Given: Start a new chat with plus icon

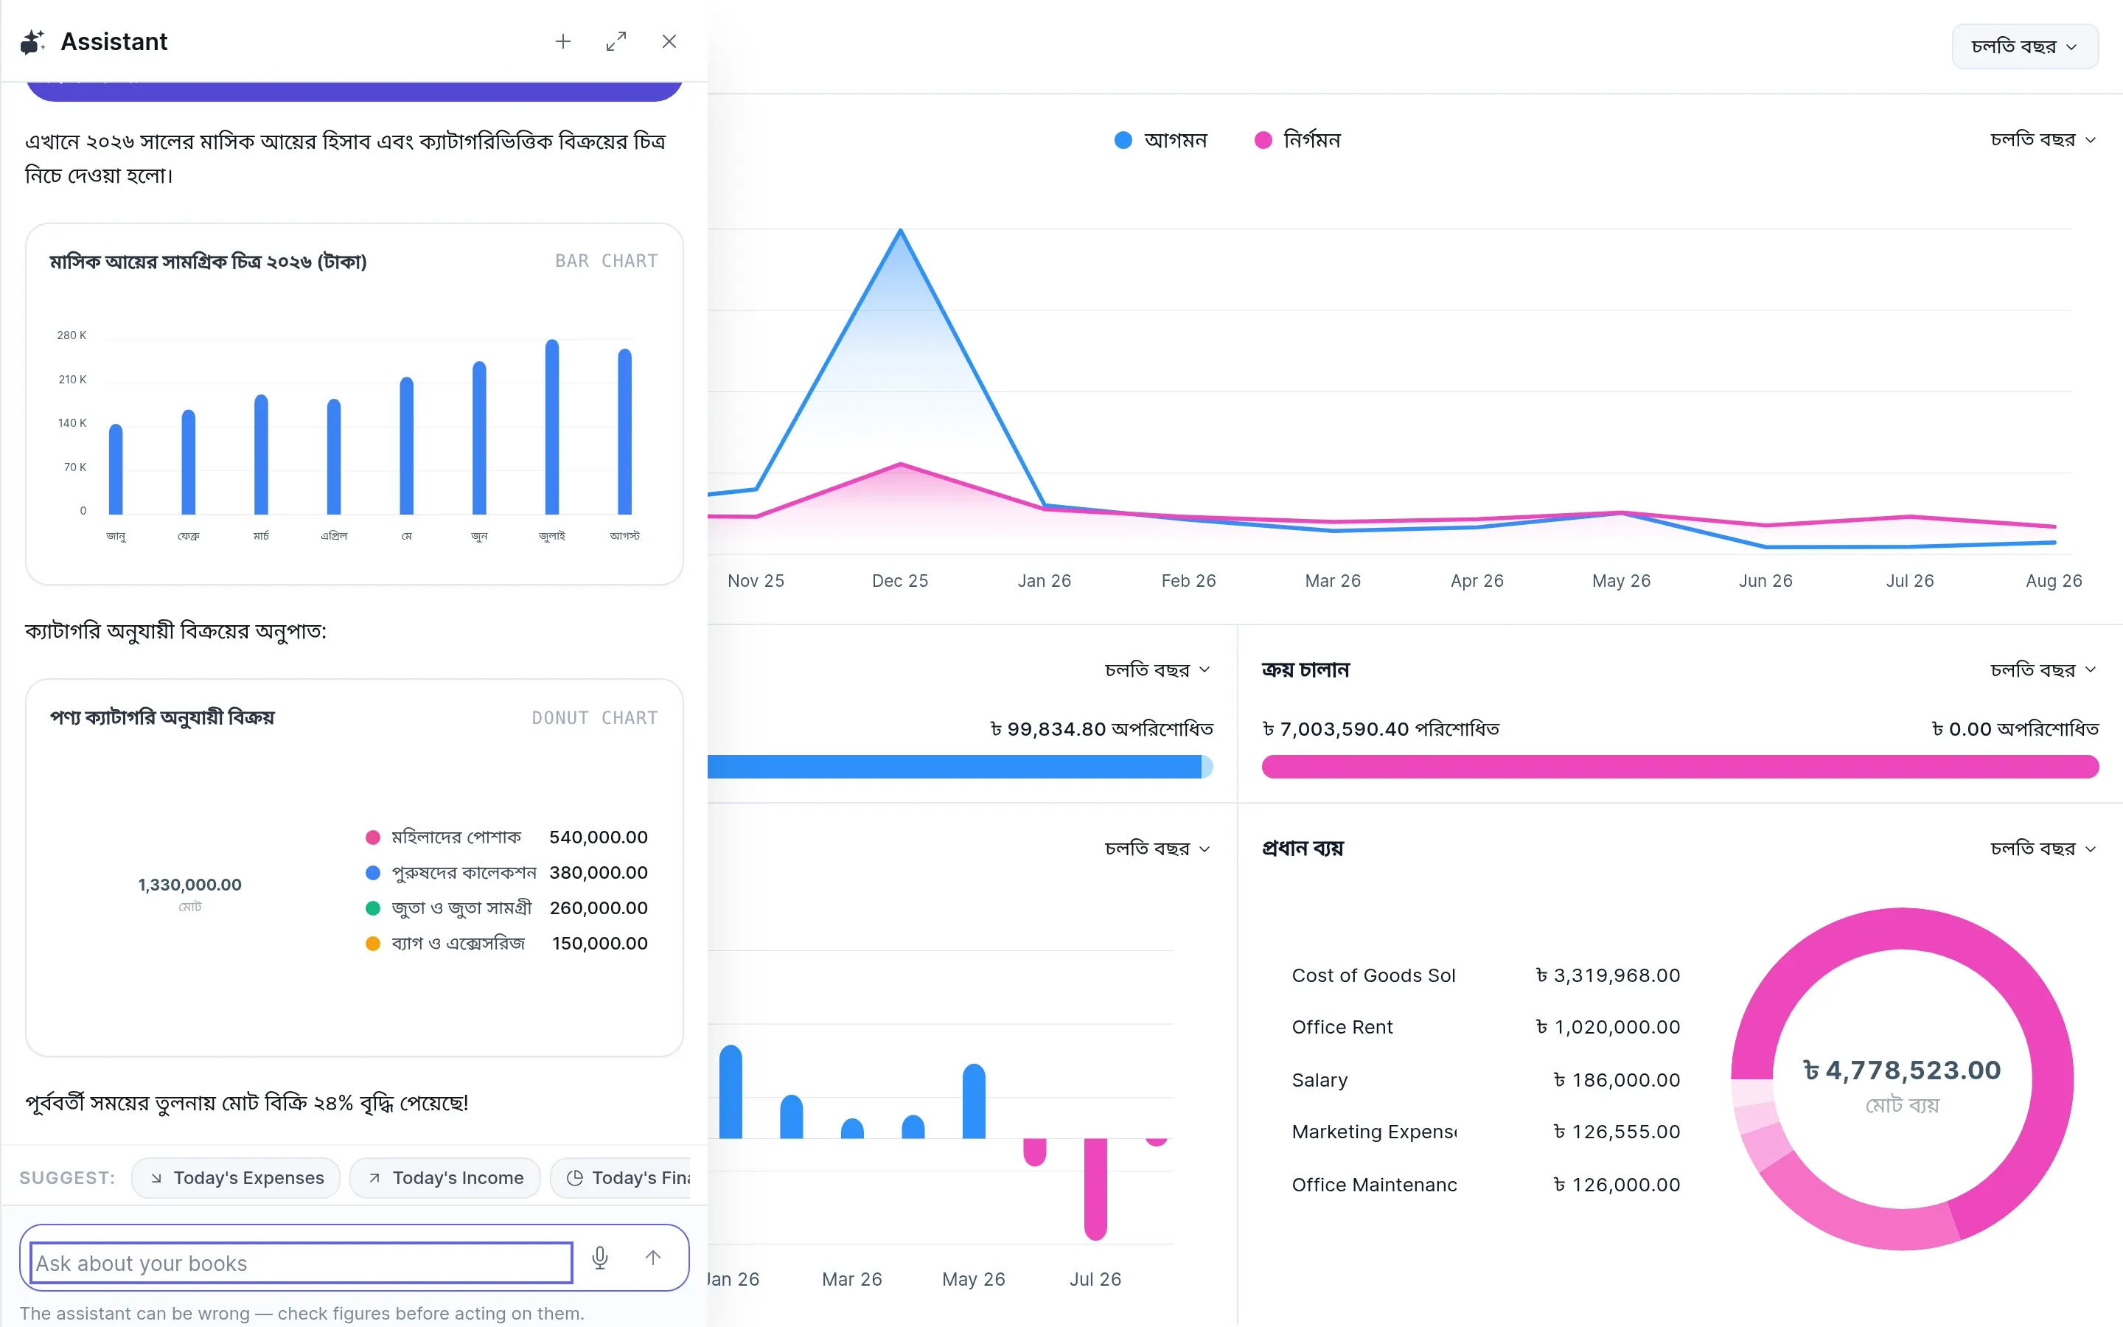Looking at the screenshot, I should (563, 41).
